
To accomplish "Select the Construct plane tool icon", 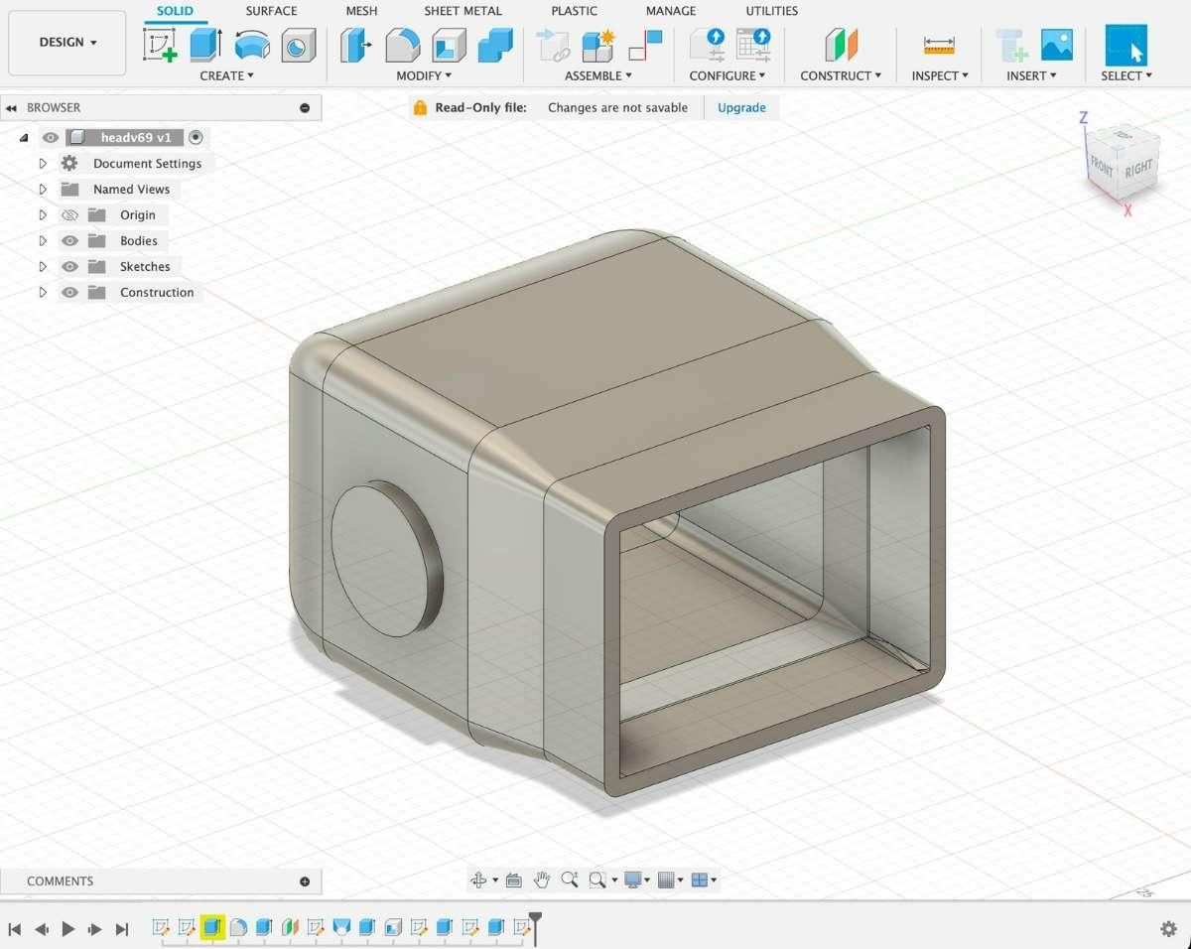I will click(x=841, y=45).
